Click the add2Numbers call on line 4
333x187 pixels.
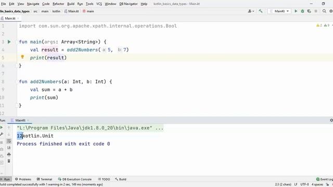click(82, 50)
